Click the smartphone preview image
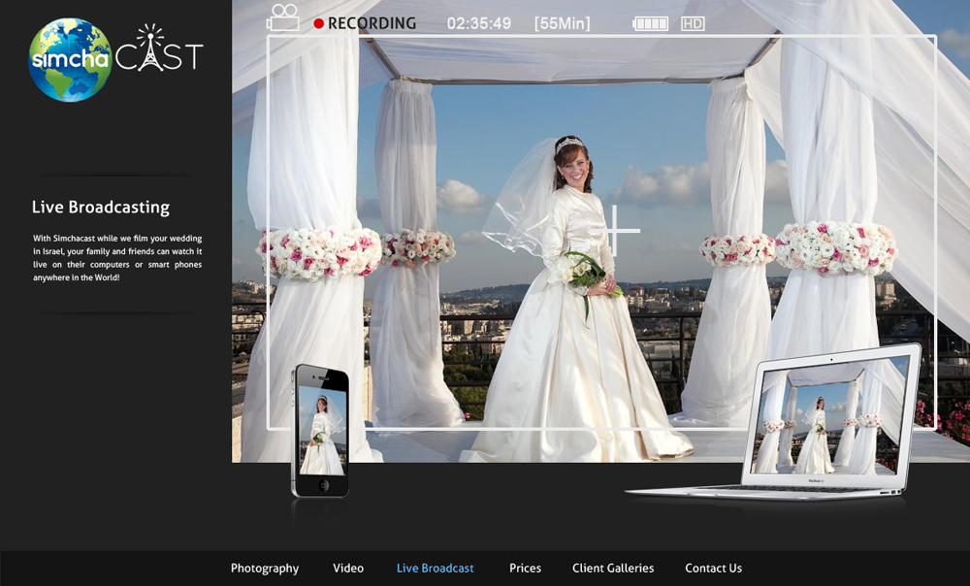Screen dimensions: 970x586 click(x=320, y=431)
